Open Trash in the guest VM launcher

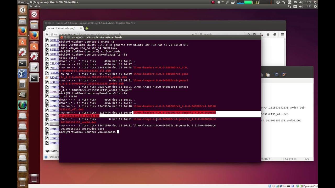point(34,179)
